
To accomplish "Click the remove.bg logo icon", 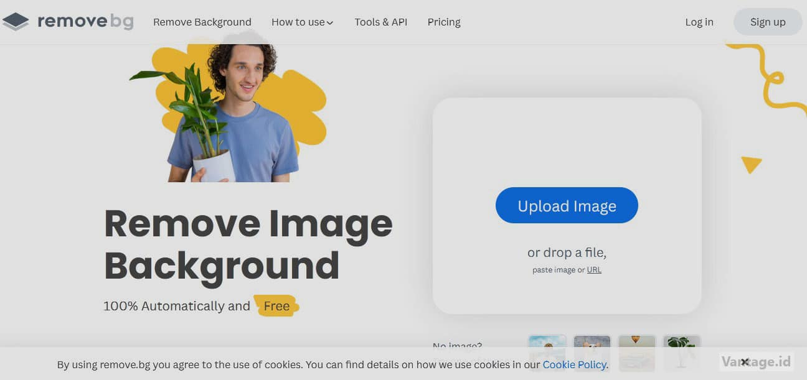I will click(16, 22).
